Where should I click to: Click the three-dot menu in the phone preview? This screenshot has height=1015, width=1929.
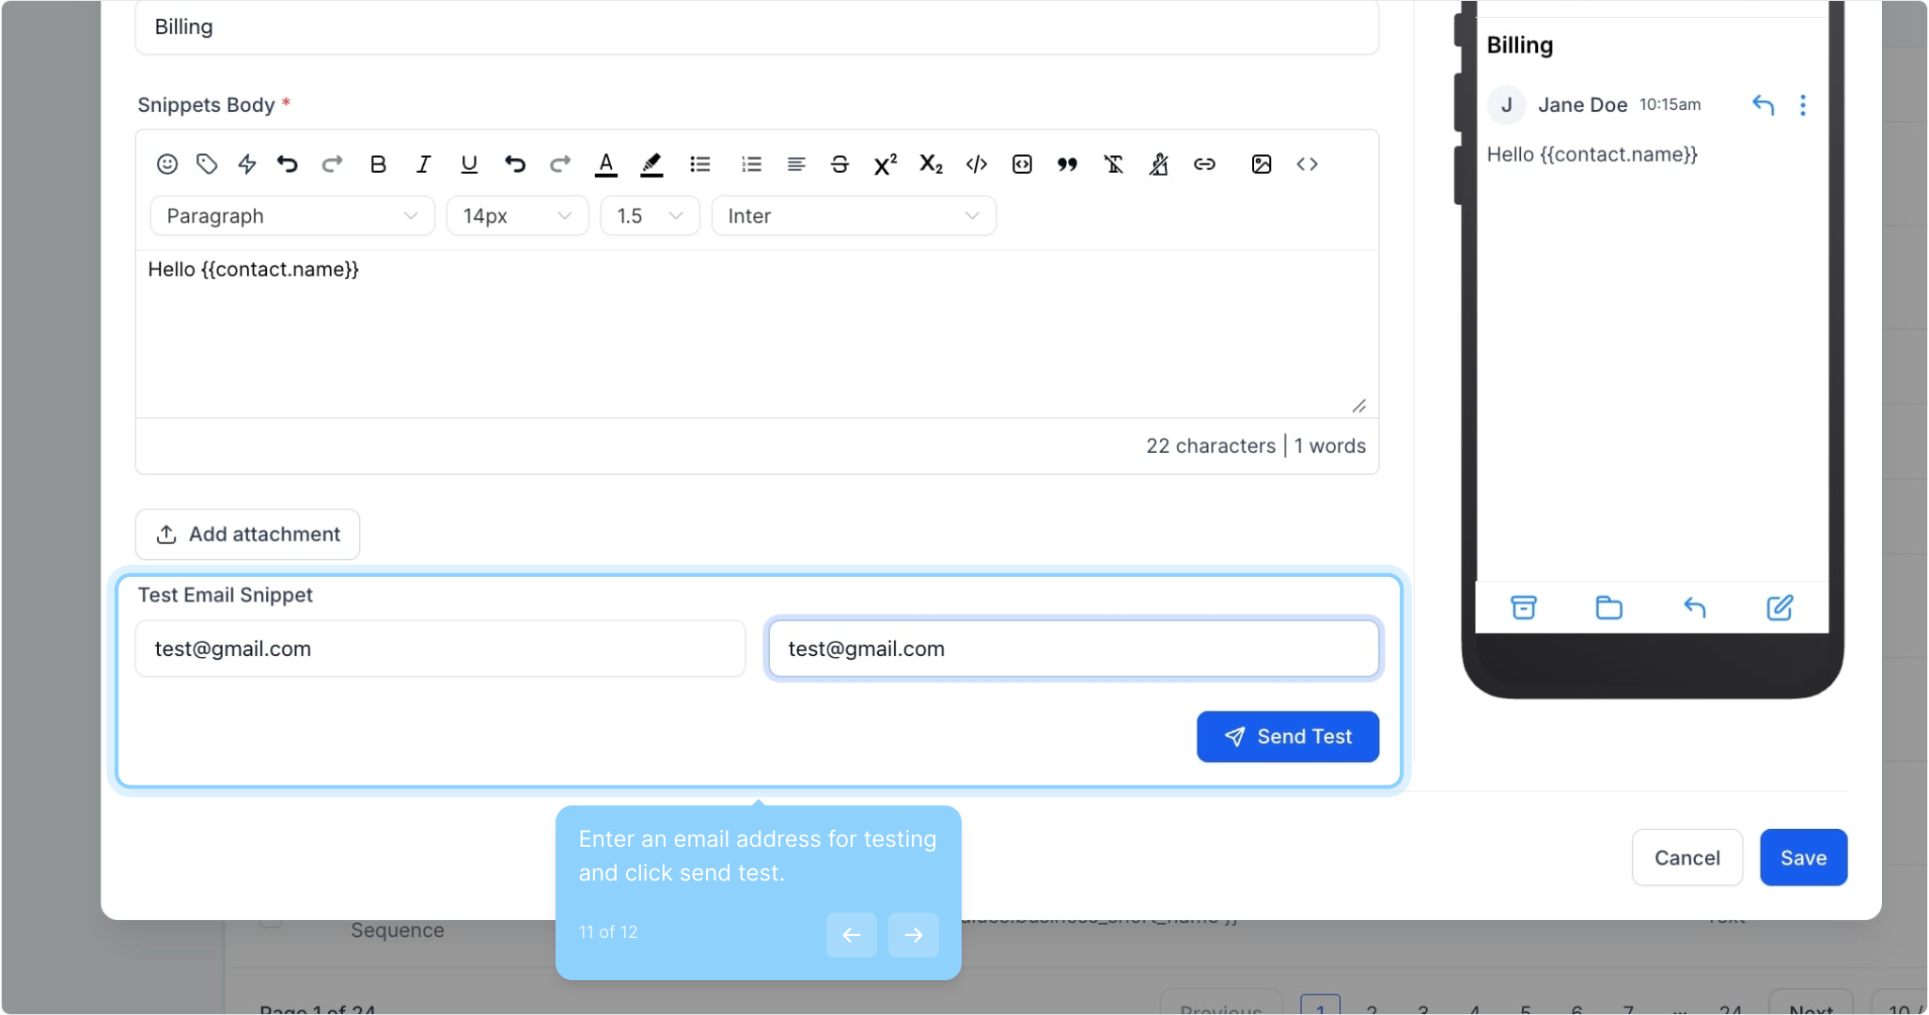click(1802, 105)
